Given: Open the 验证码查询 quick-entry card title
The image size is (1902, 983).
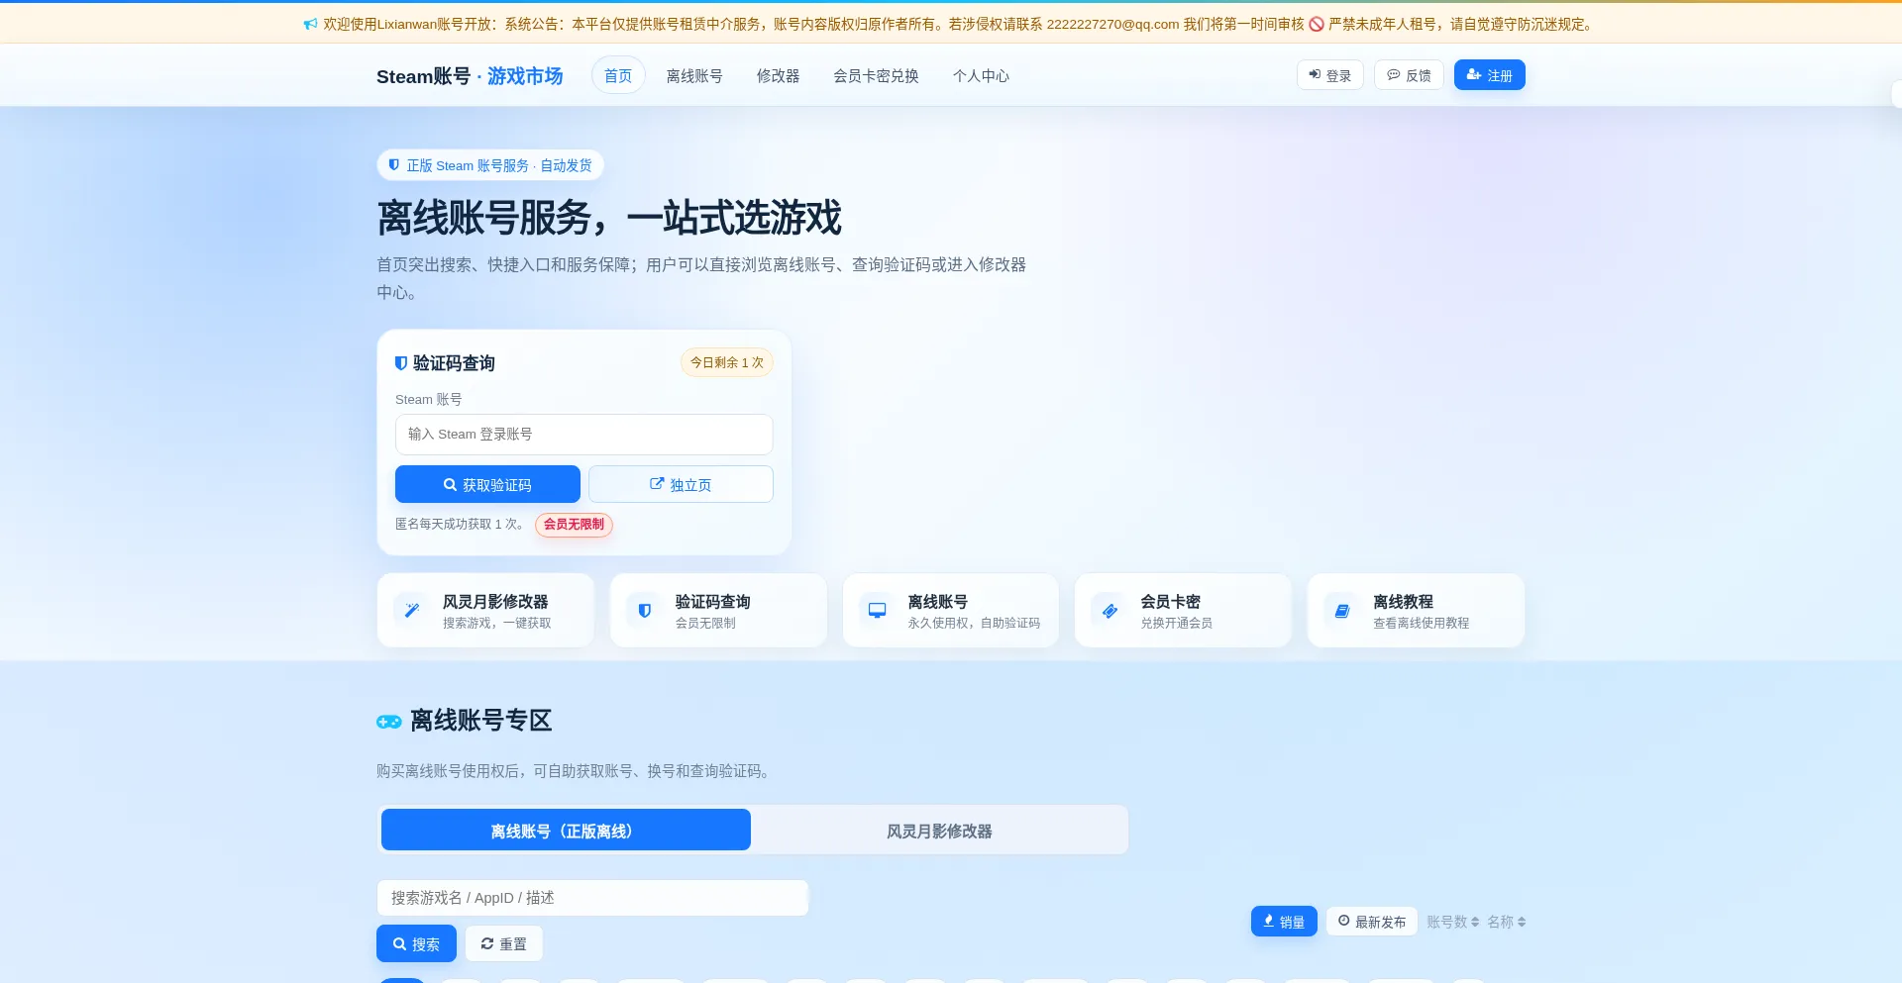Looking at the screenshot, I should [x=713, y=602].
